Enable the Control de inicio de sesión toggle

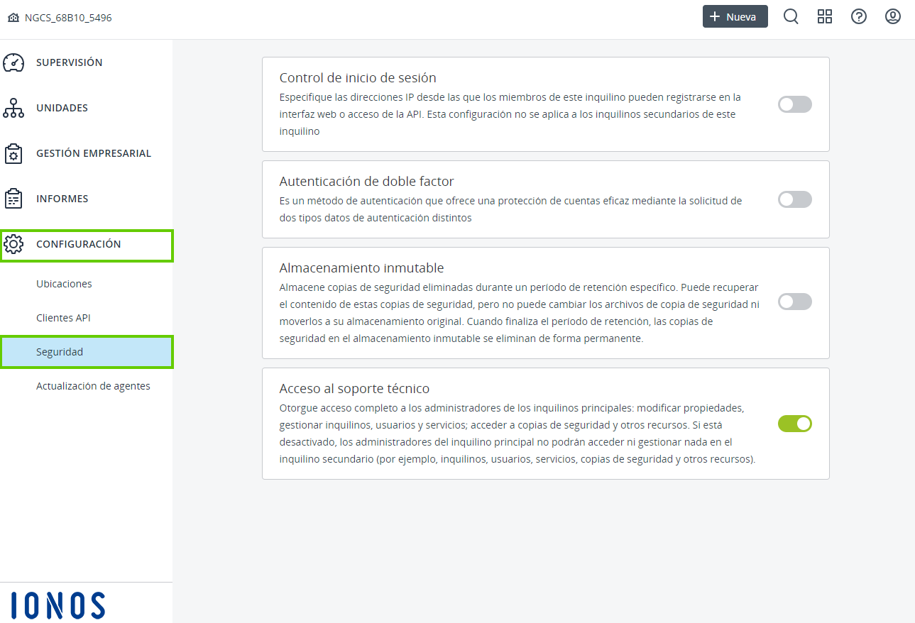tap(794, 104)
